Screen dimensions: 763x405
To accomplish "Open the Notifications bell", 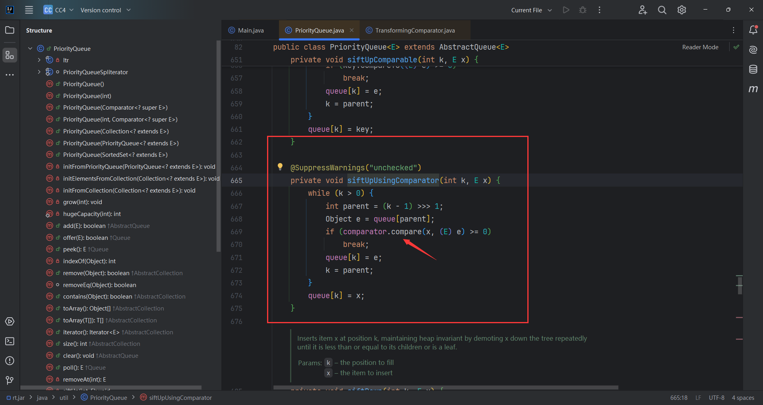I will point(753,30).
